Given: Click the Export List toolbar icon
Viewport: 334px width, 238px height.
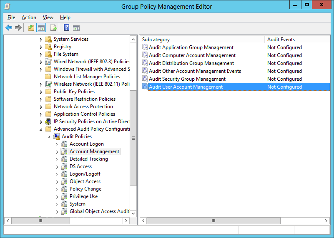Looking at the screenshot, I should 54,28.
